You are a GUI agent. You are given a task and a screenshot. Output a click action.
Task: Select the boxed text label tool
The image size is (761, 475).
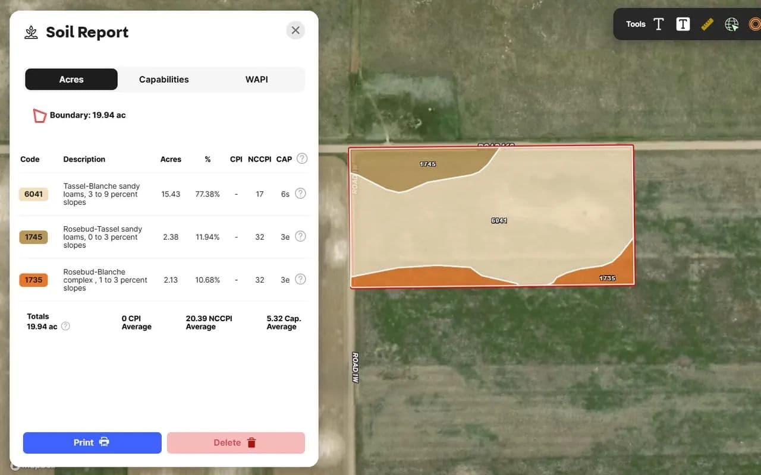tap(683, 24)
